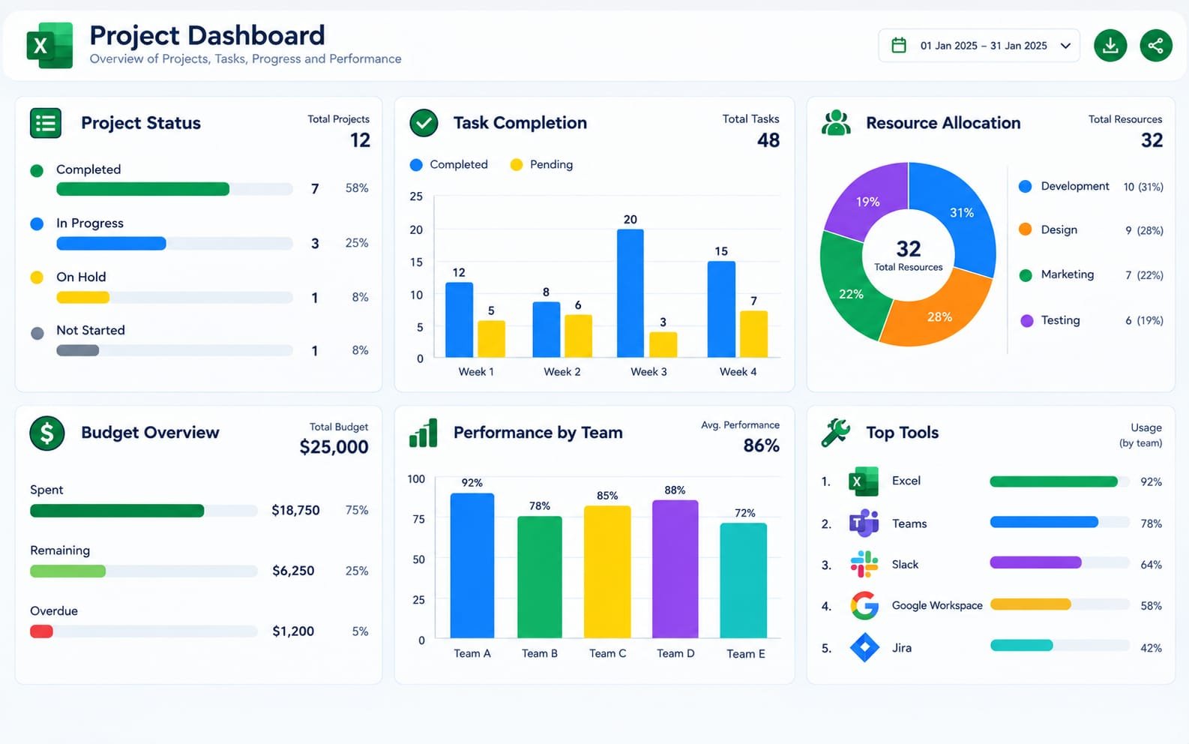1189x744 pixels.
Task: Toggle the Development legend dot
Action: pos(1025,187)
